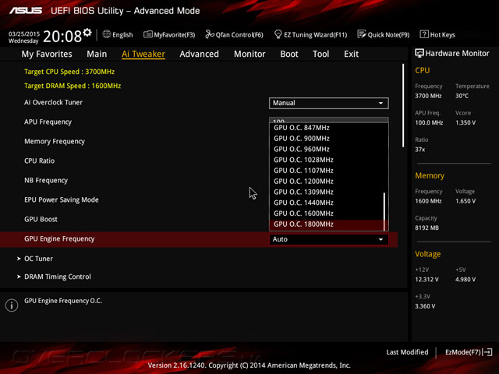Open the Tool tab
This screenshot has height=374, width=499.
click(320, 54)
